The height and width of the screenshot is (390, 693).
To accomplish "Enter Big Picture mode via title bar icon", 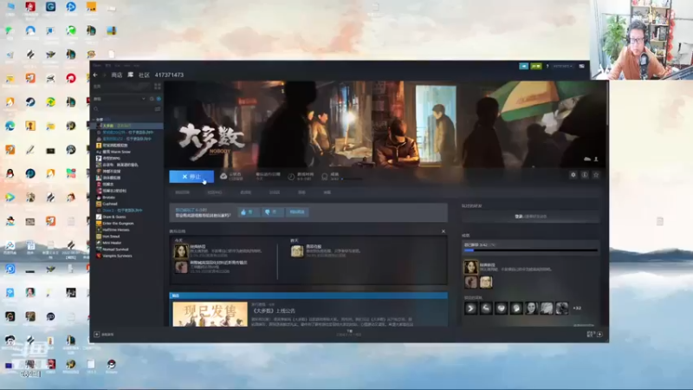I will (581, 67).
